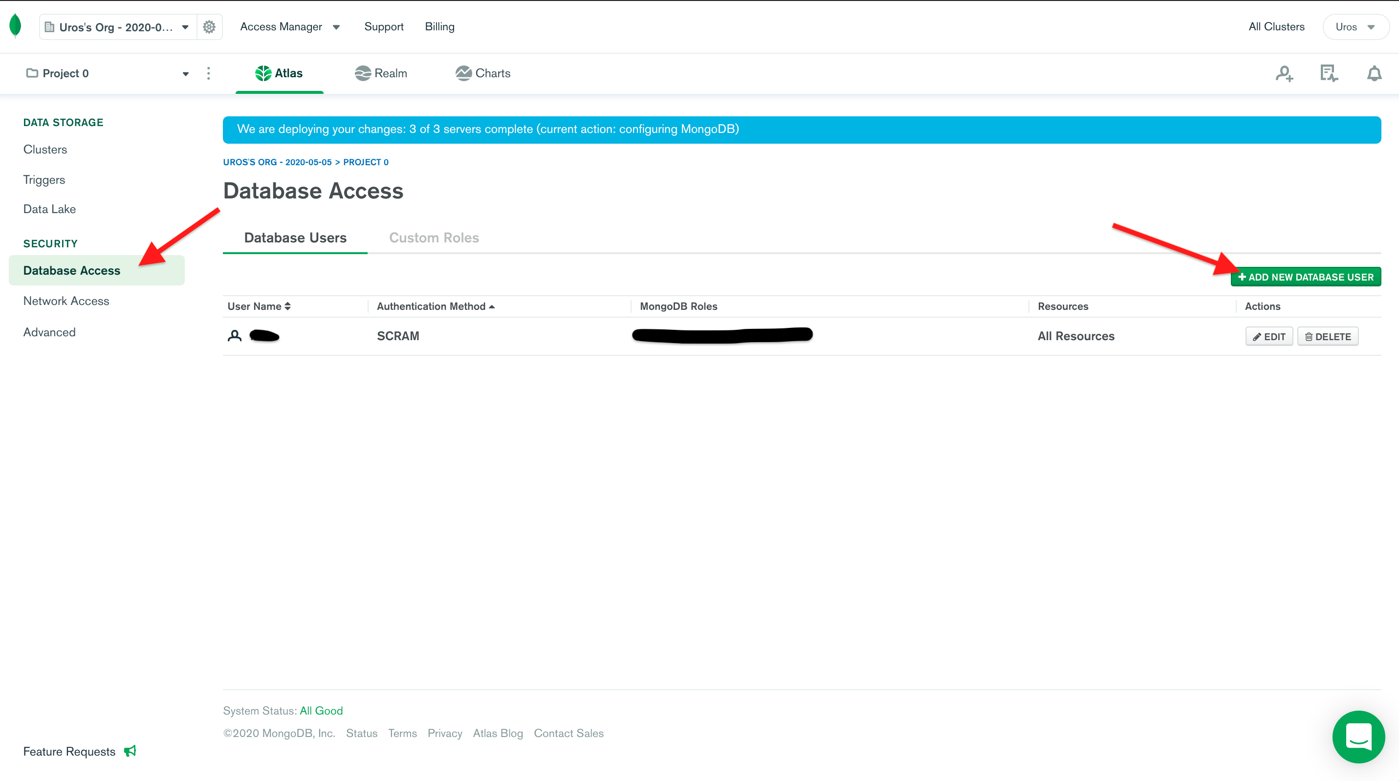Click the MongoDB leaf logo
1399x781 pixels.
(15, 25)
